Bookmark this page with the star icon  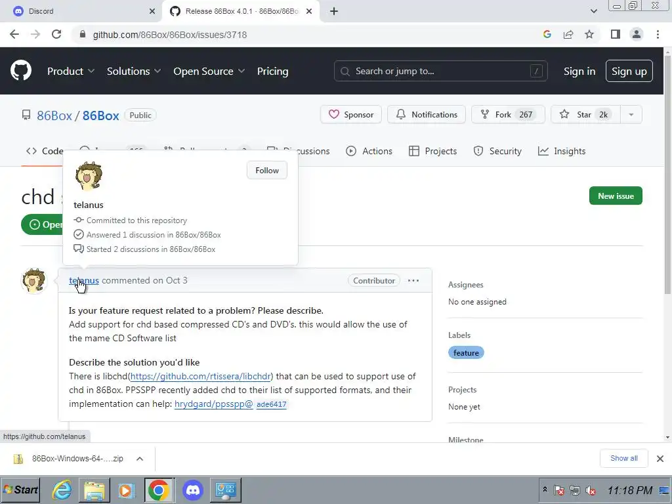tap(589, 35)
